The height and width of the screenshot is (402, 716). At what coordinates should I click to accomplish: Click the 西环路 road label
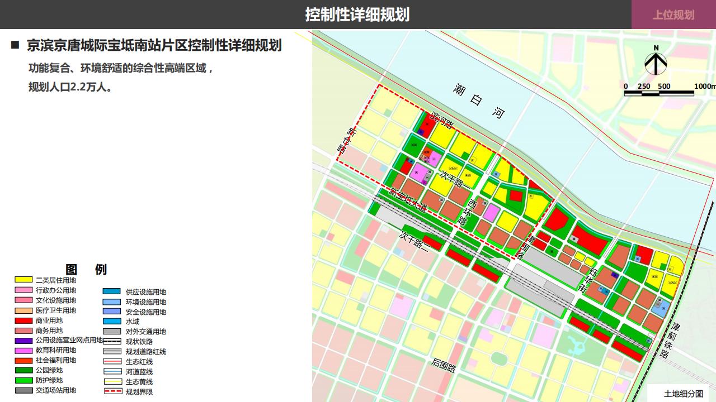[468, 213]
